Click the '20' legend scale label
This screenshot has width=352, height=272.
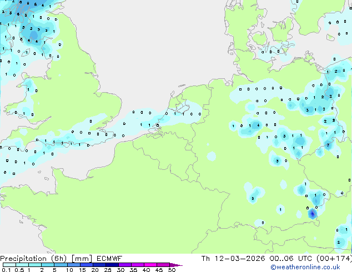click(95, 270)
